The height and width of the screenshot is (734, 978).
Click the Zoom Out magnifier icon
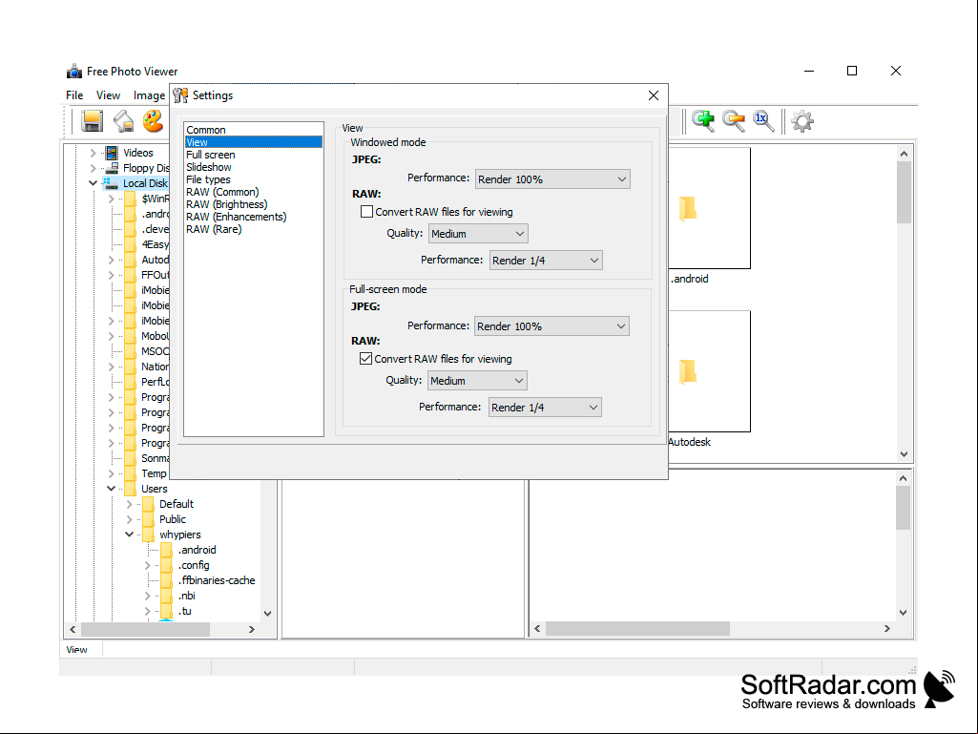[734, 121]
